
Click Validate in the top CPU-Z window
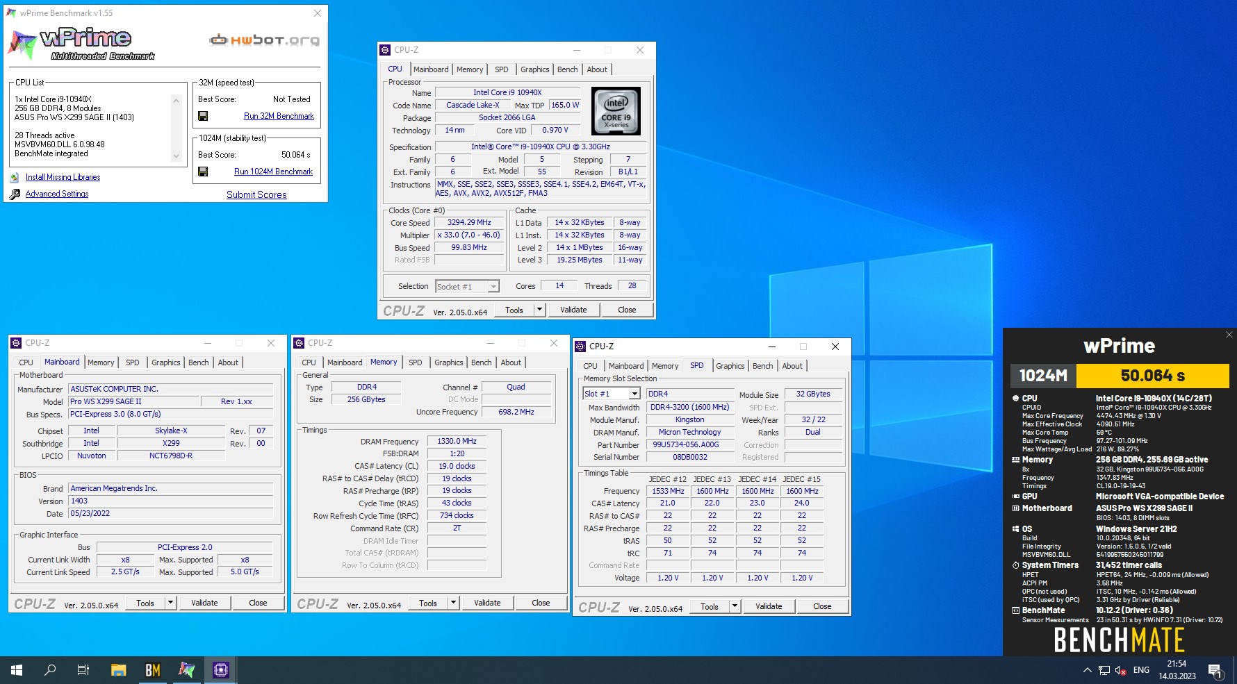click(573, 310)
